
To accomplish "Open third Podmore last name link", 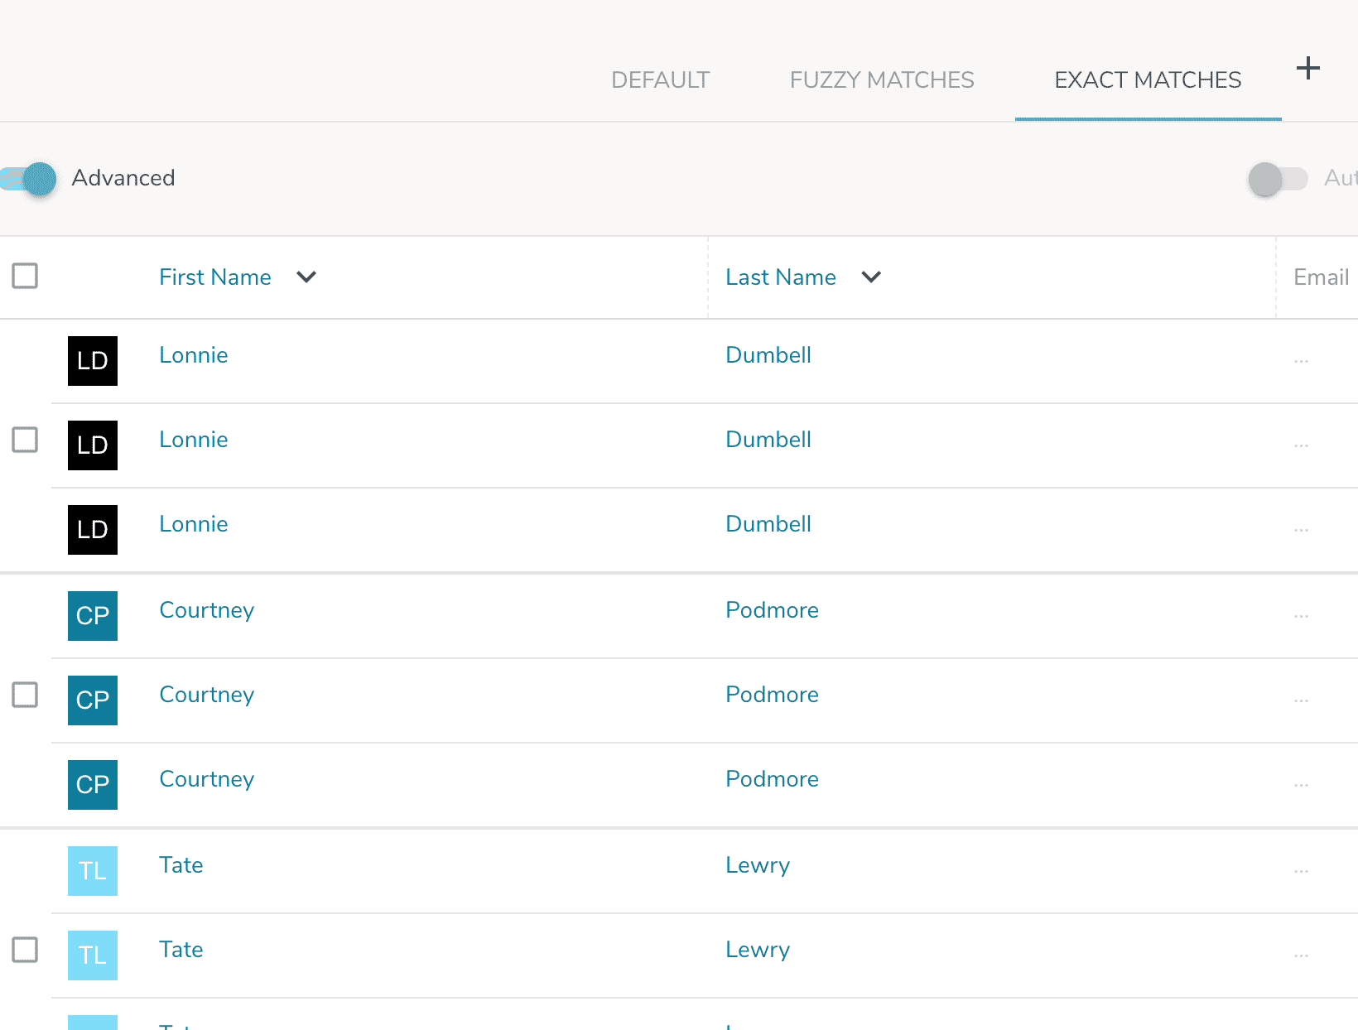I will [x=772, y=779].
